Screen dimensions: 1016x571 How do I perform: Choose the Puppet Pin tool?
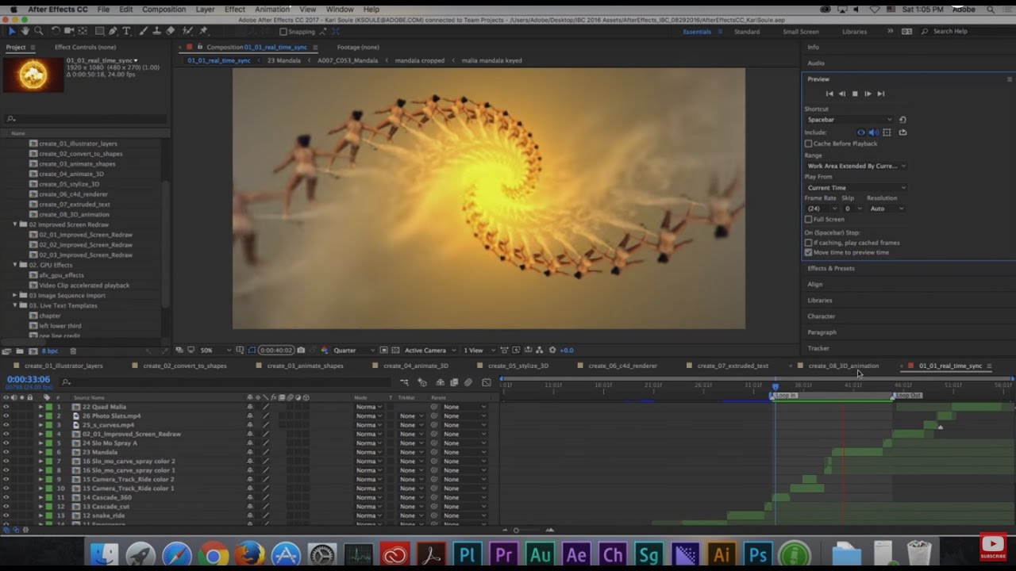(204, 31)
